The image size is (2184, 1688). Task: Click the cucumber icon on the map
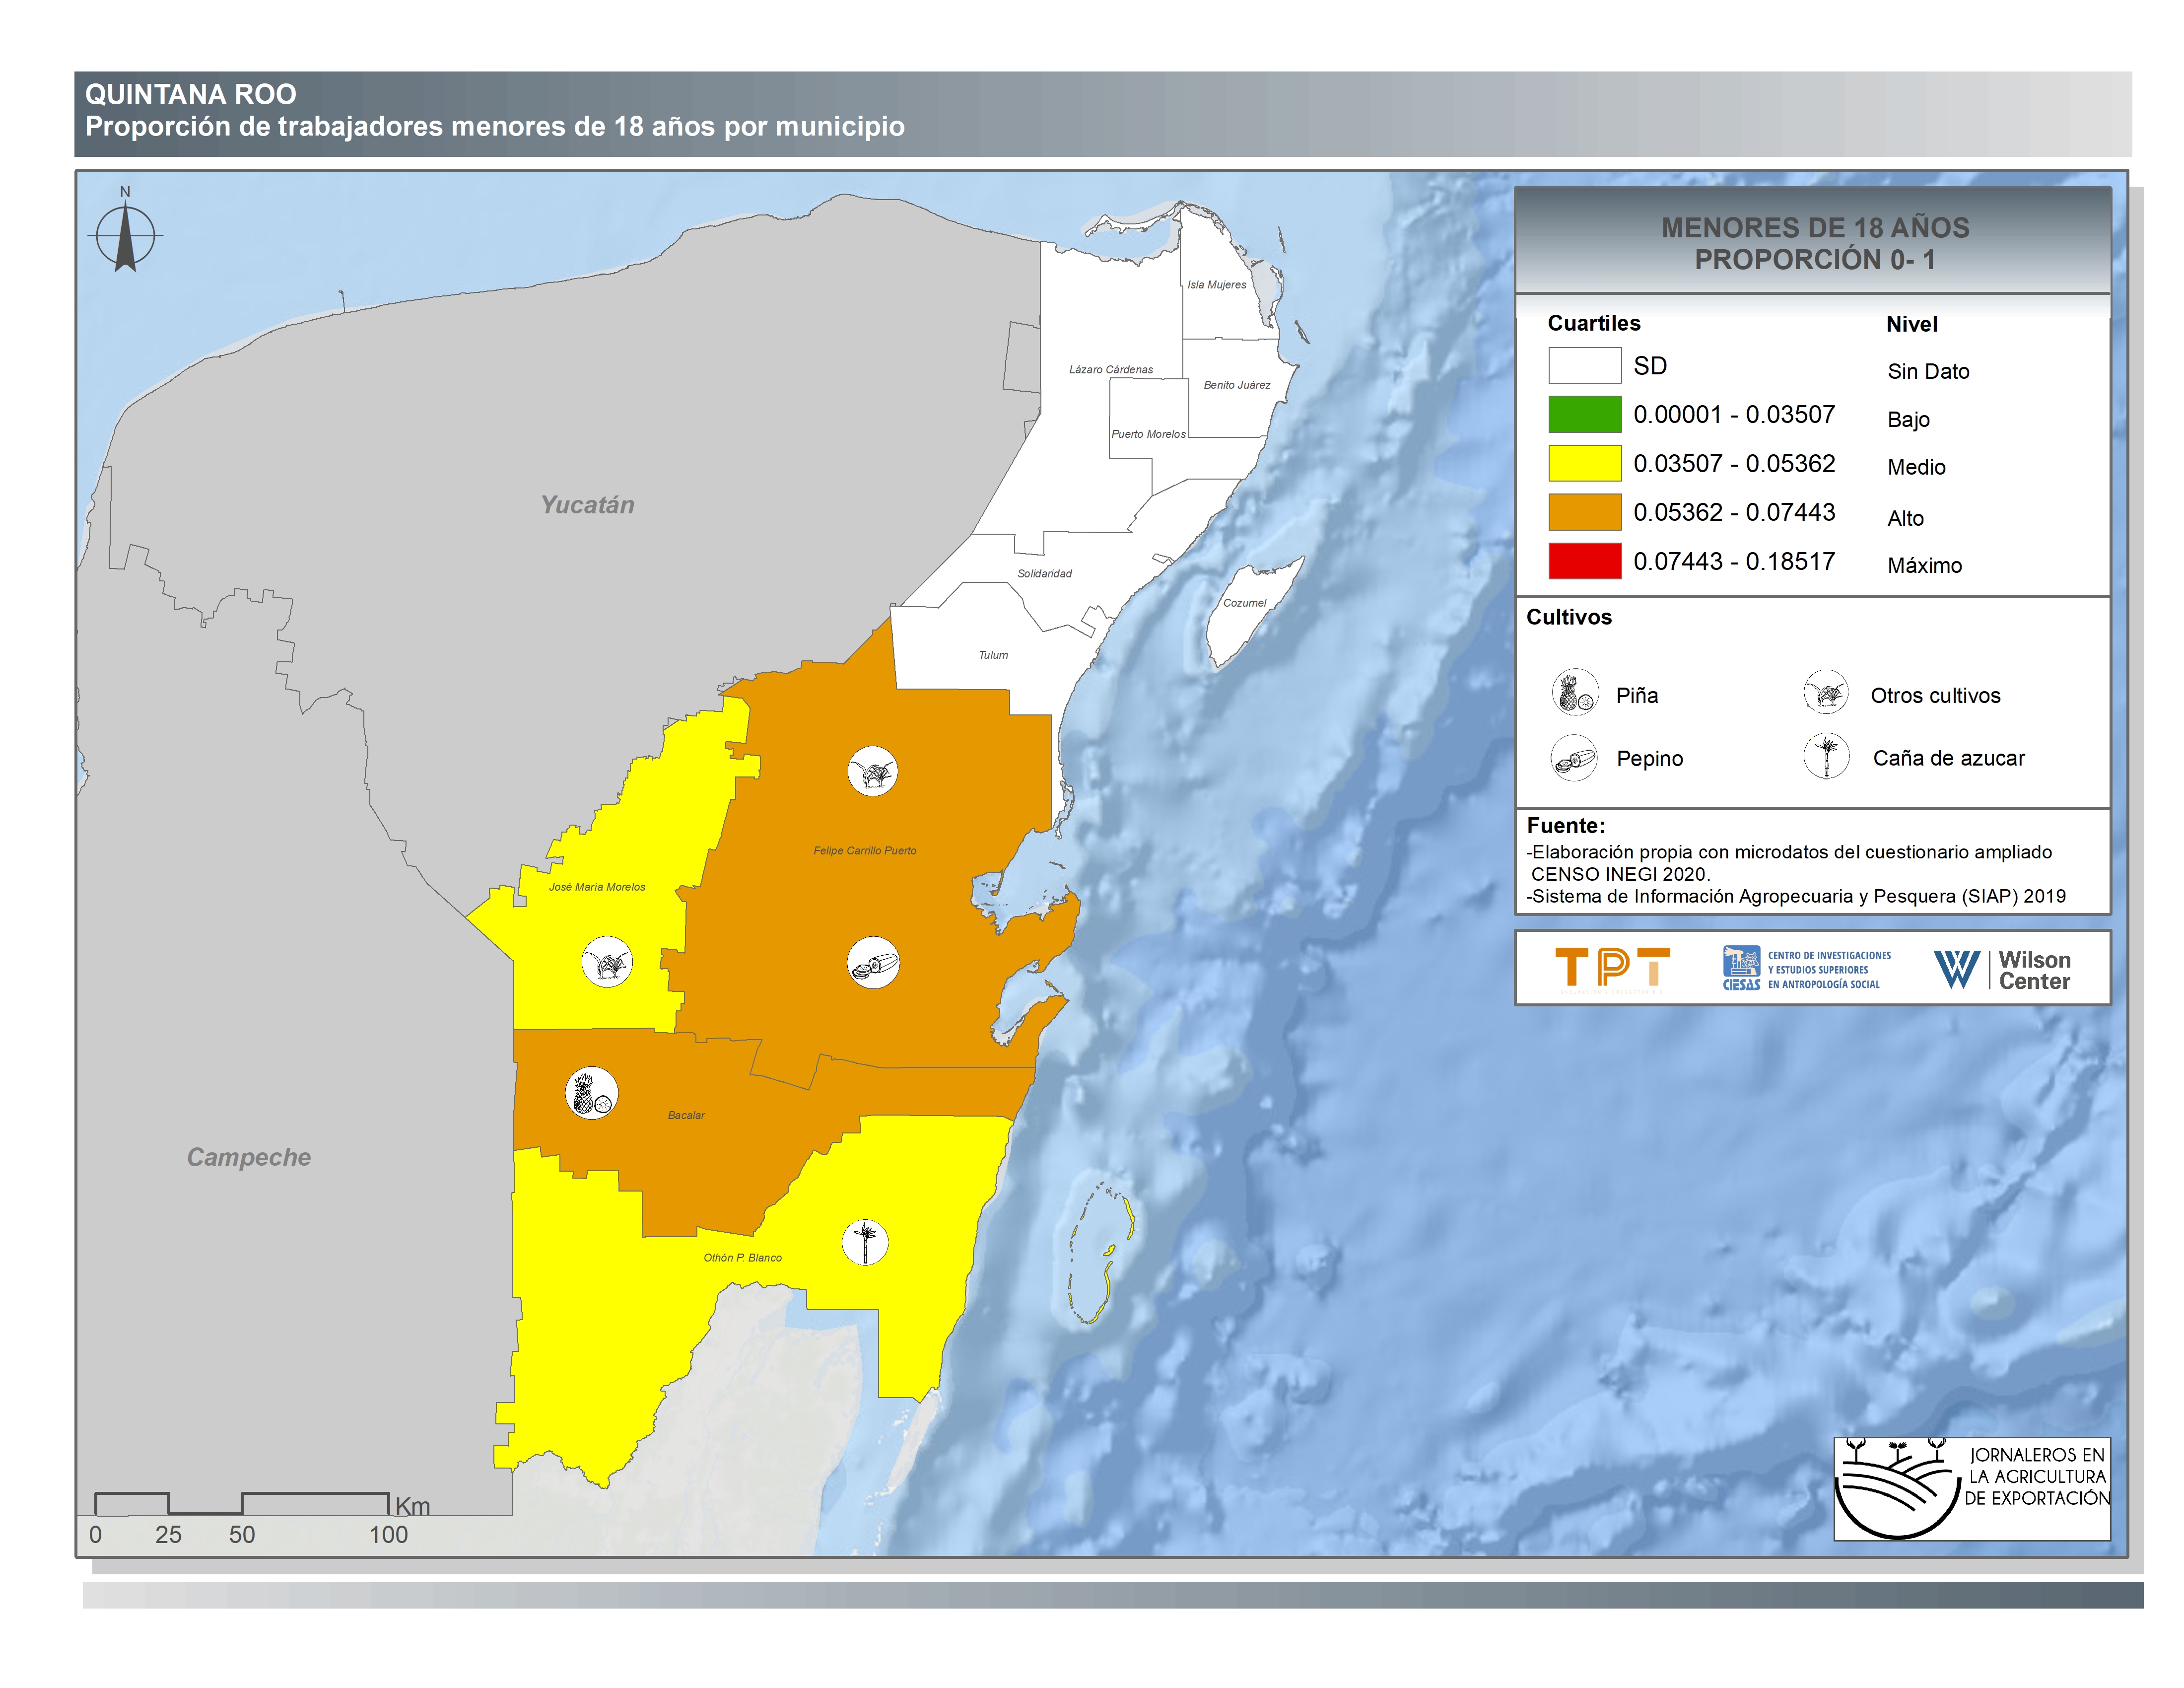click(x=873, y=963)
